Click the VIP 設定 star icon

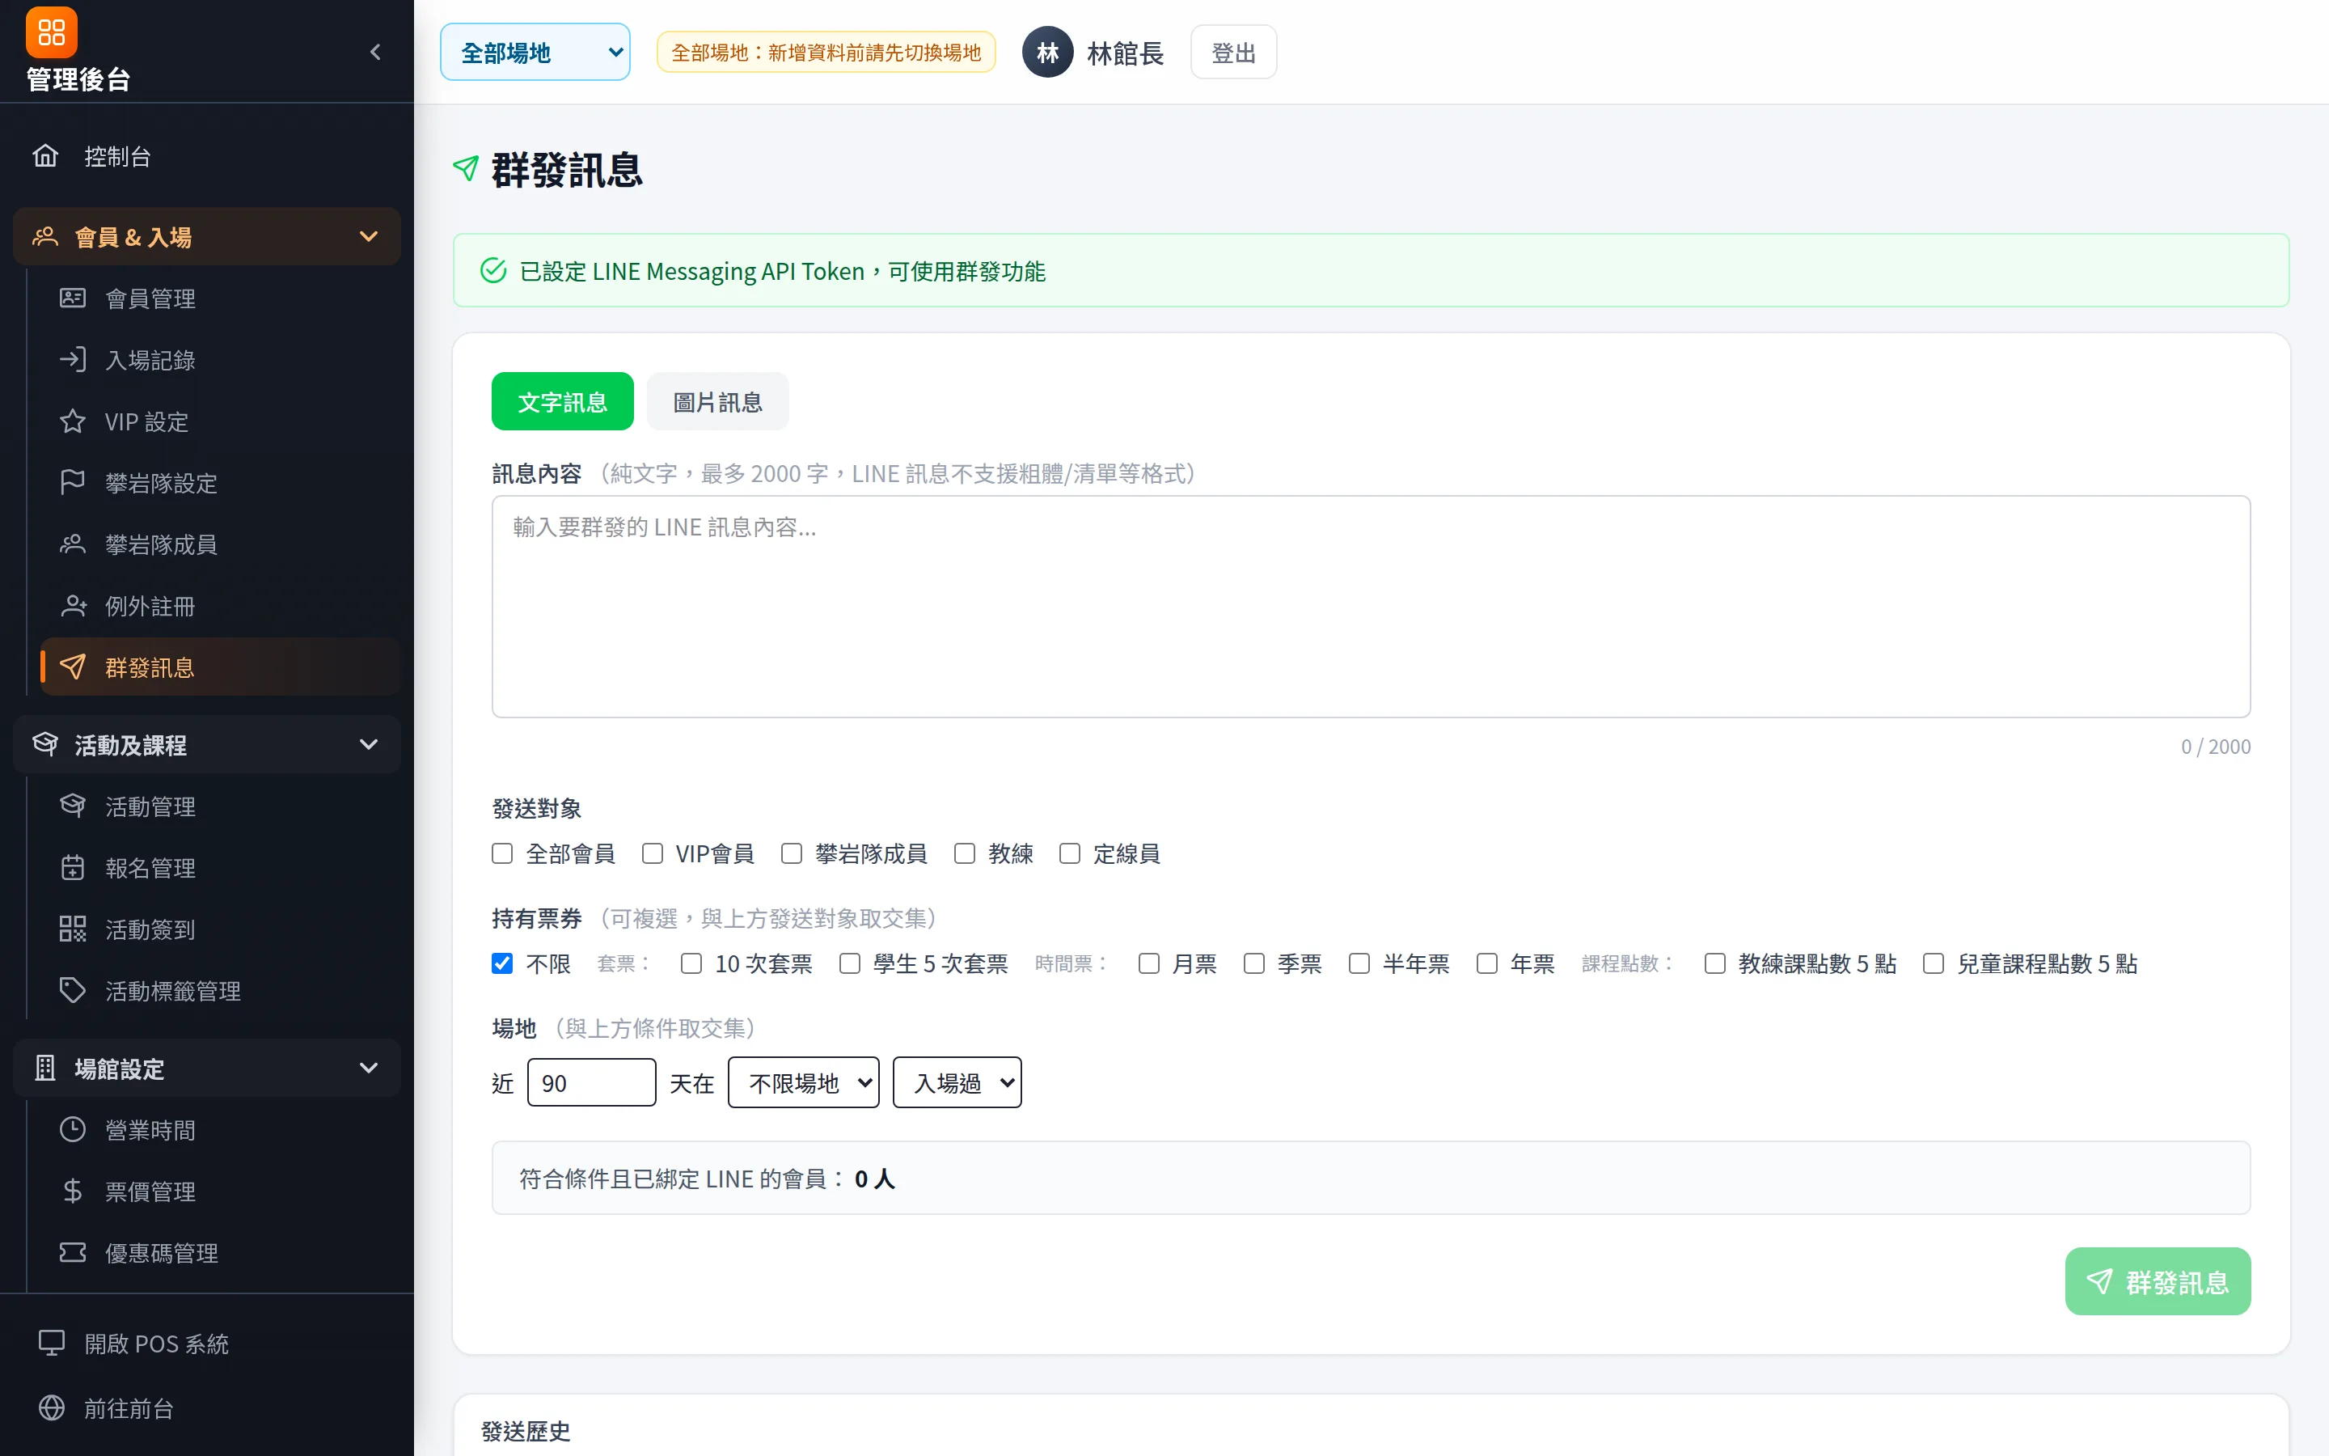(x=72, y=421)
